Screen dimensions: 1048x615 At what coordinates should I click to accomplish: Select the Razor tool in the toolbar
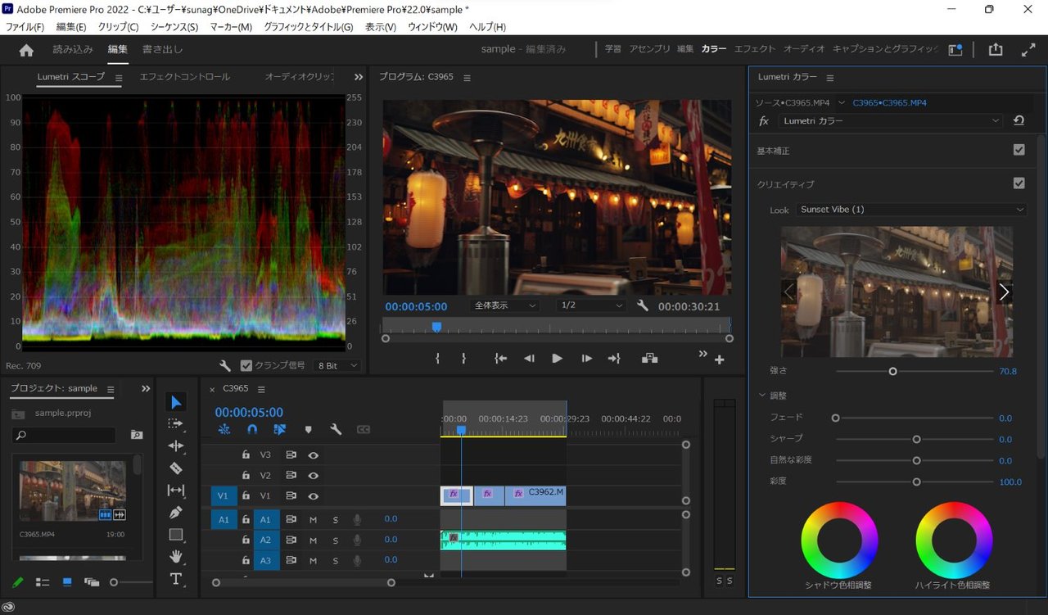pos(176,468)
